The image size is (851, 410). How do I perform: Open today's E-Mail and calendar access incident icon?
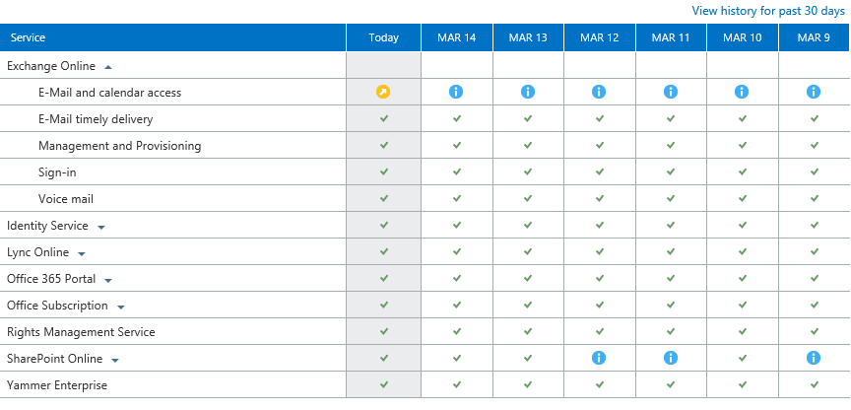[x=383, y=92]
